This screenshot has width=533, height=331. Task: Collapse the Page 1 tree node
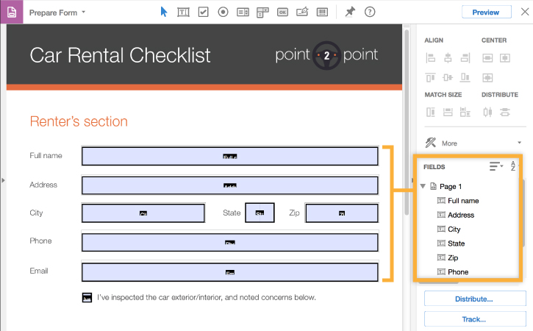423,187
